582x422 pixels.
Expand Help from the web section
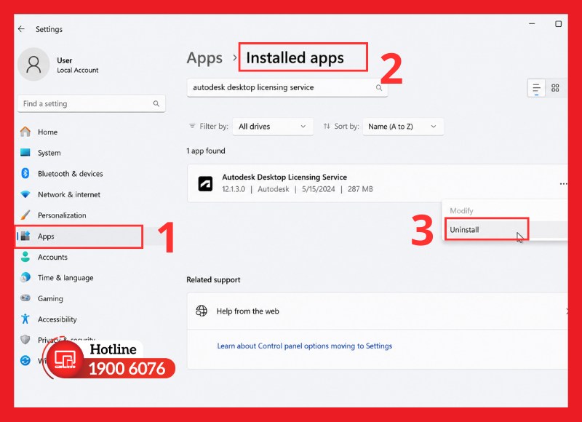tap(378, 311)
